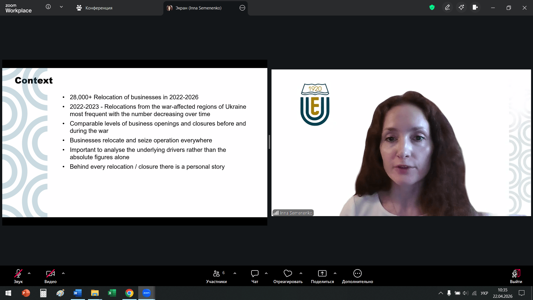Viewport: 533px width, 300px height.
Task: Open Google Chrome from the taskbar
Action: (x=129, y=293)
